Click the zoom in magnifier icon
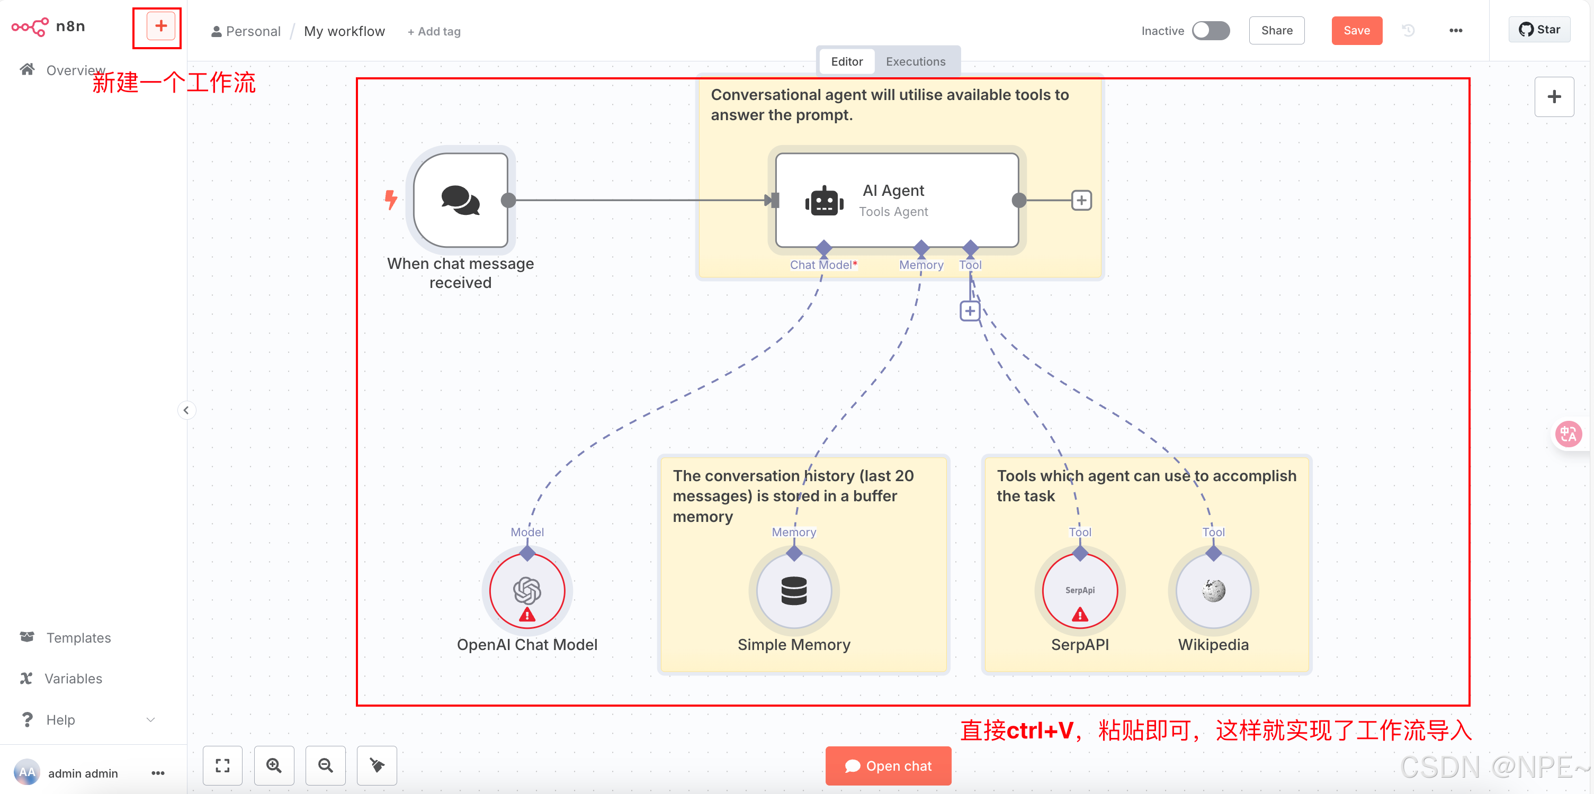The image size is (1594, 794). (274, 765)
